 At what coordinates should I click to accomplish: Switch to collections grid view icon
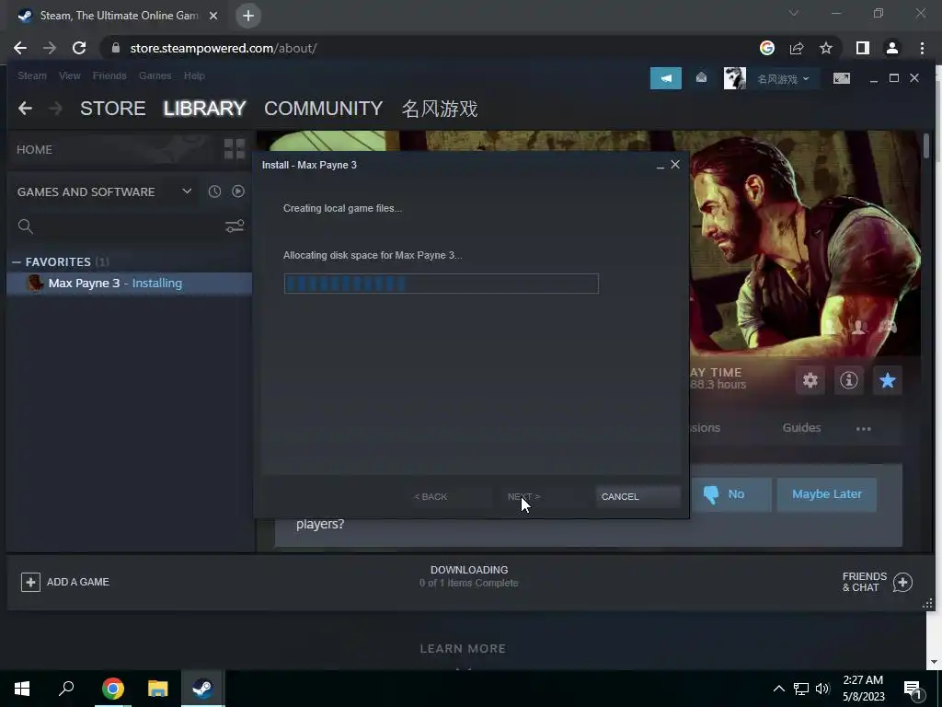point(235,148)
